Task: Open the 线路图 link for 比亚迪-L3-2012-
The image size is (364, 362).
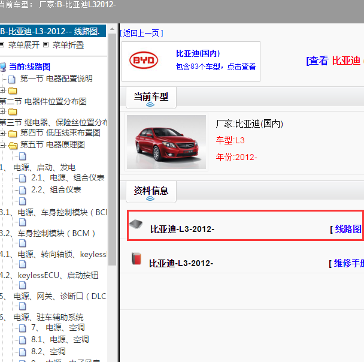Action: point(348,229)
